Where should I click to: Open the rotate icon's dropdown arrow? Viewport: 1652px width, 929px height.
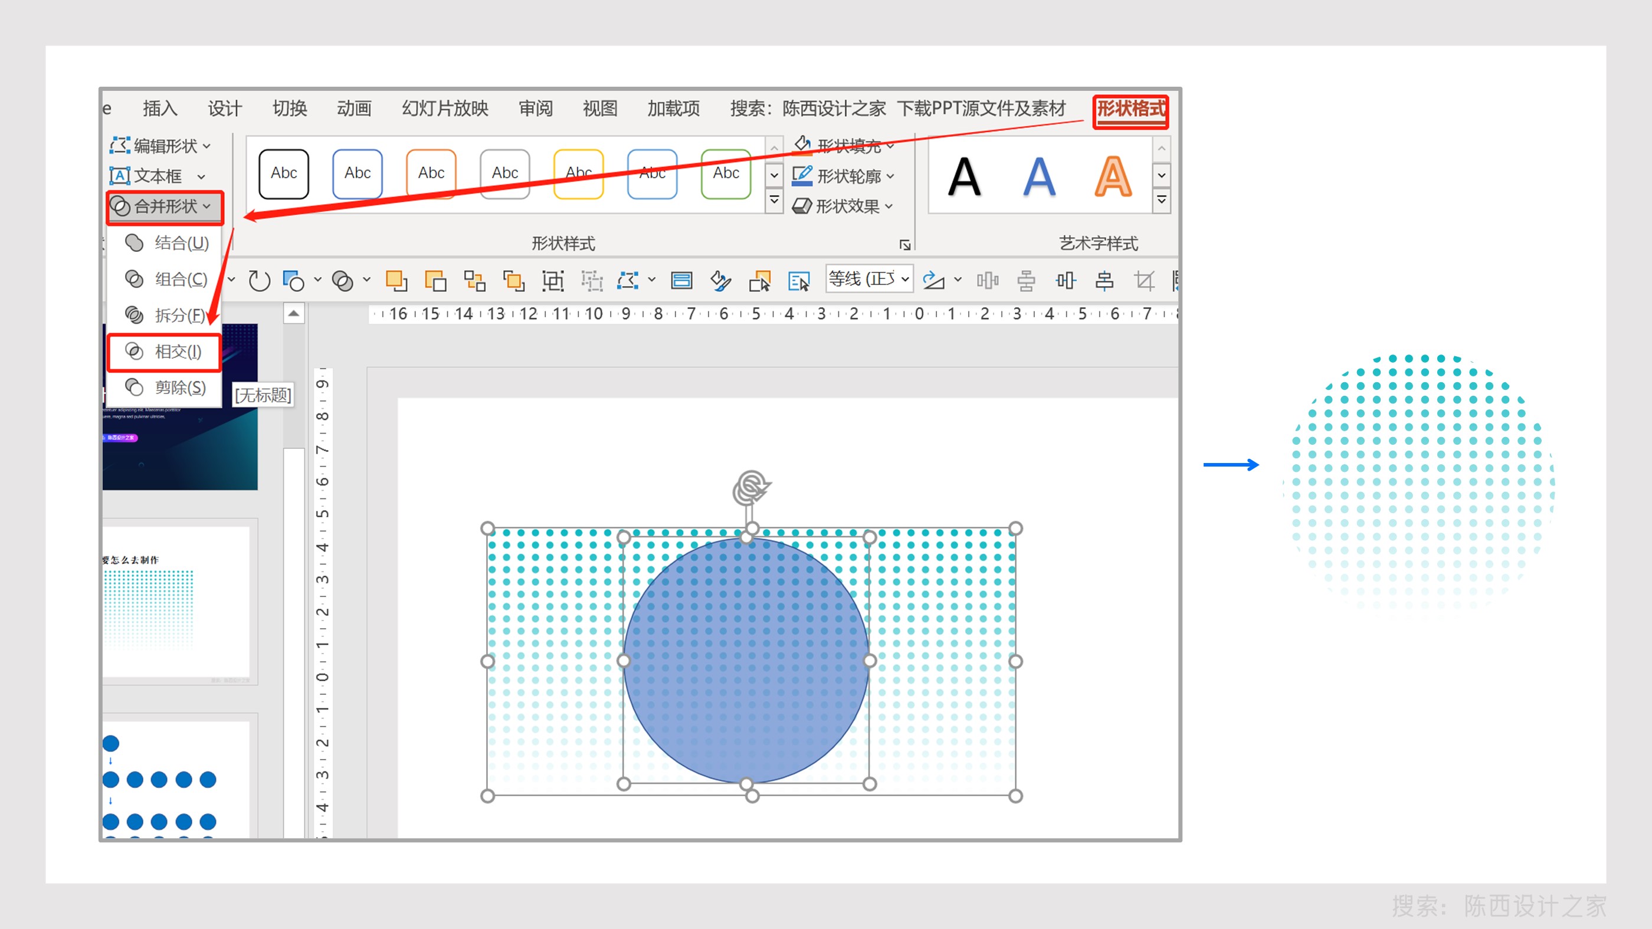pos(958,280)
